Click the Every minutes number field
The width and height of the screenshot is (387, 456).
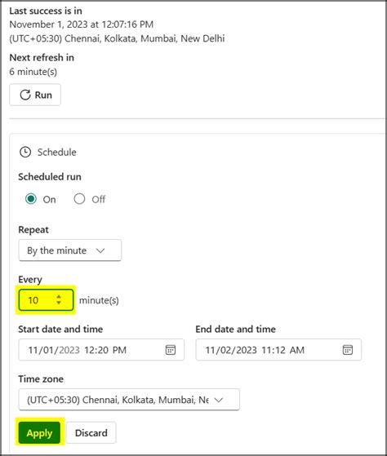[46, 300]
